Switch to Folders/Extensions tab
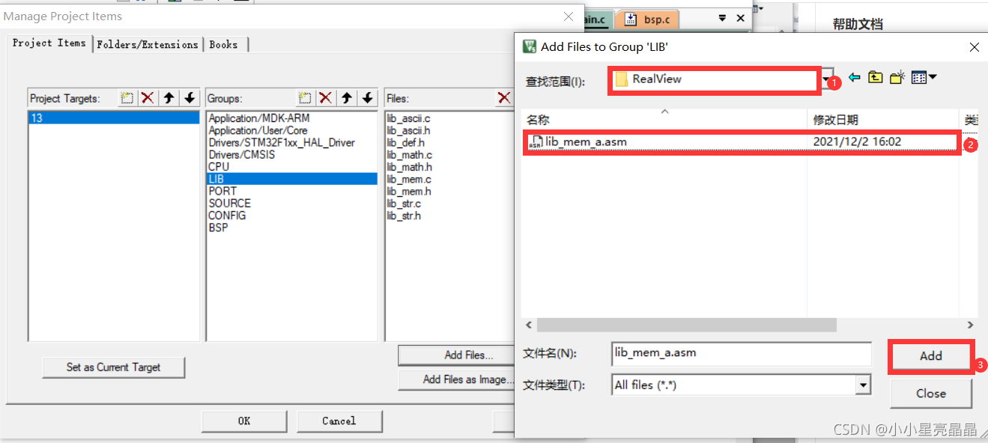The width and height of the screenshot is (988, 443). (148, 45)
